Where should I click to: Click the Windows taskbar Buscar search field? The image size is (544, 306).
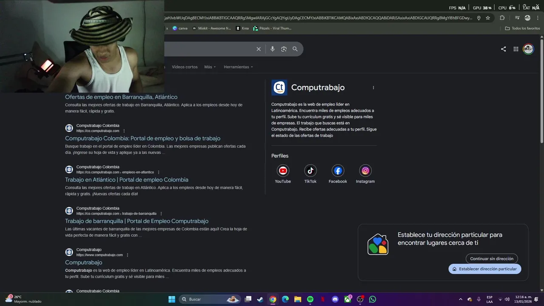[210, 299]
